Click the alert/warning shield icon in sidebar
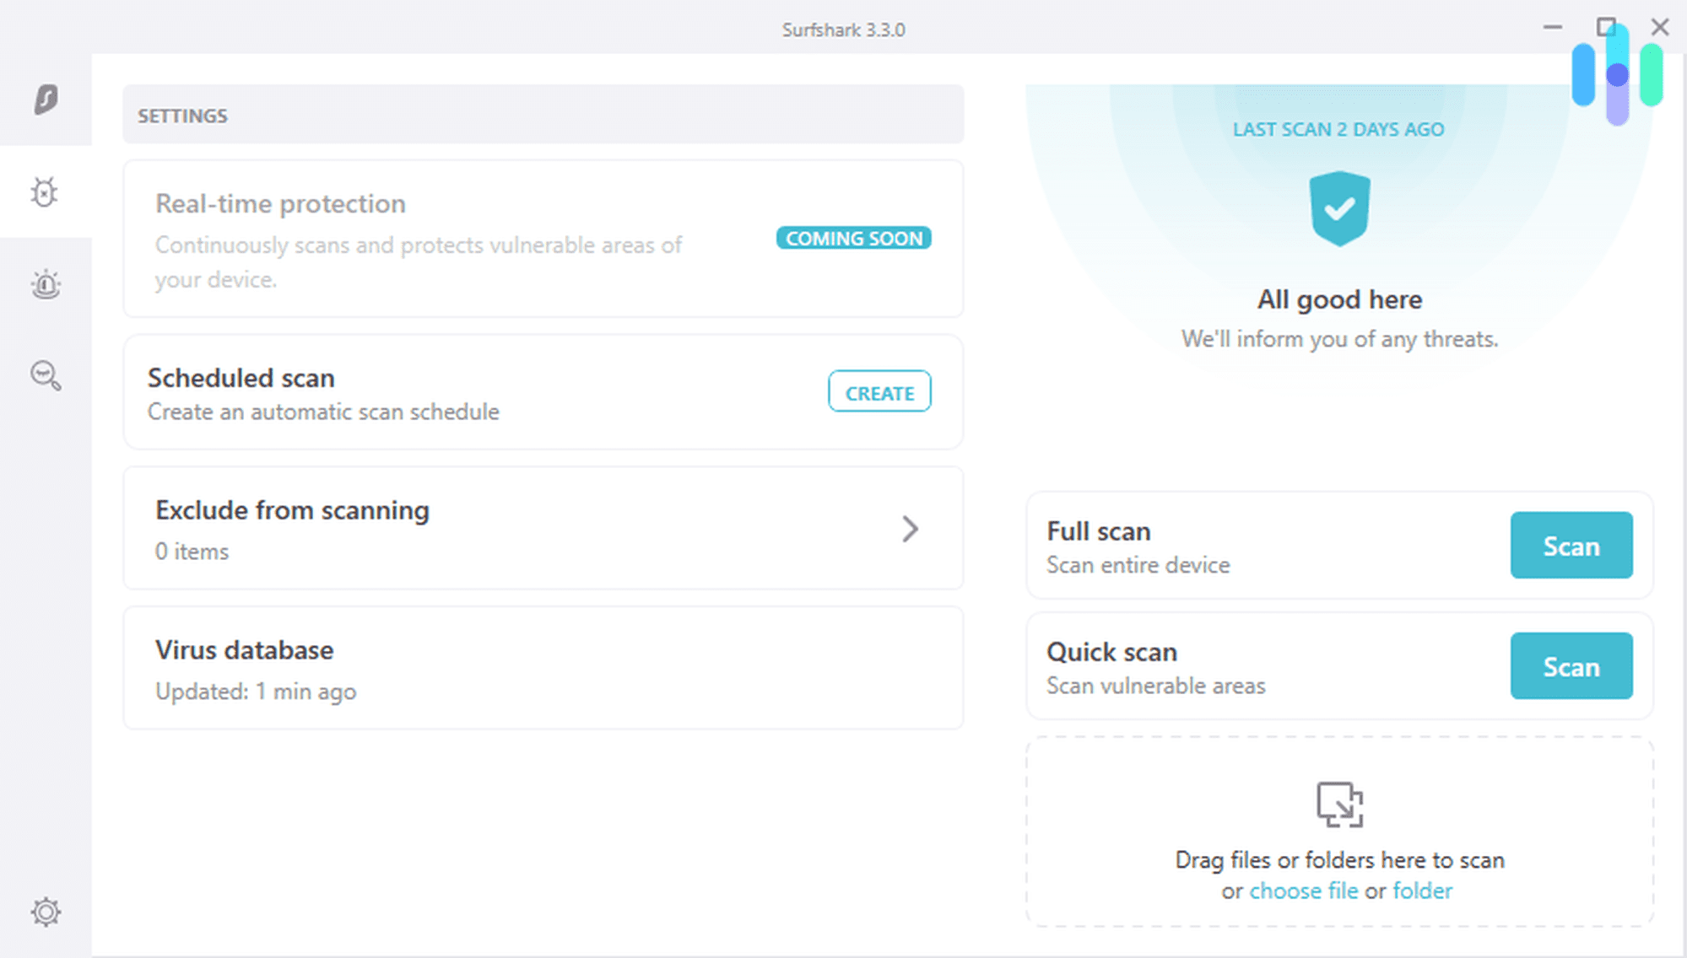The width and height of the screenshot is (1687, 958). pos(44,284)
